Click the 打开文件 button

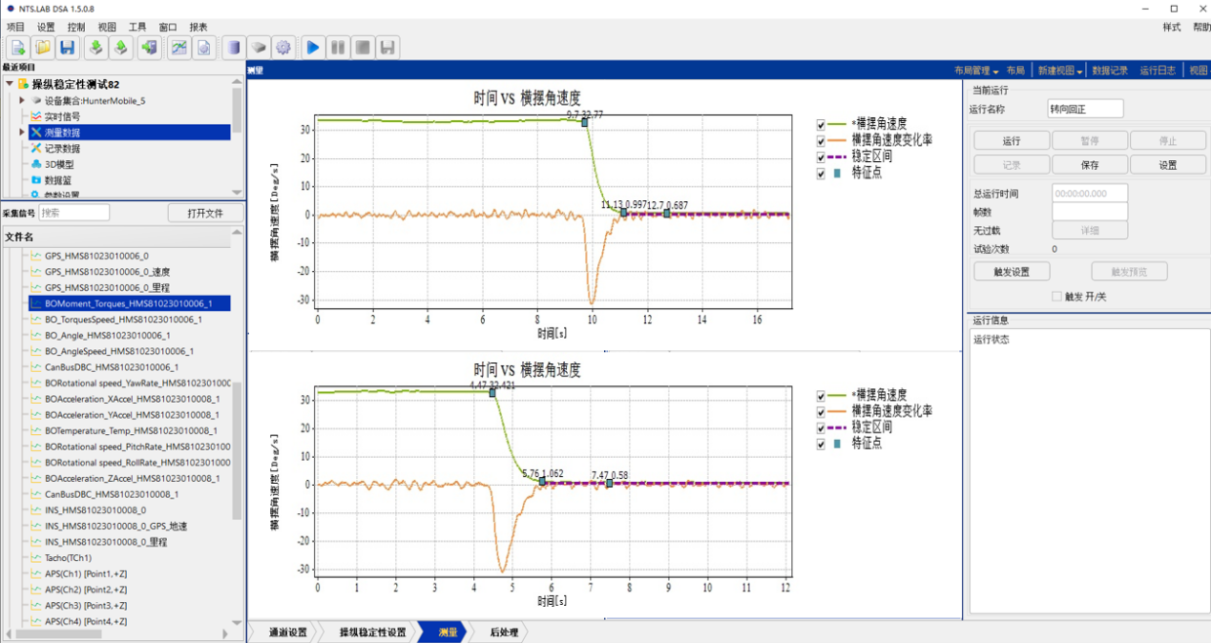(x=204, y=213)
